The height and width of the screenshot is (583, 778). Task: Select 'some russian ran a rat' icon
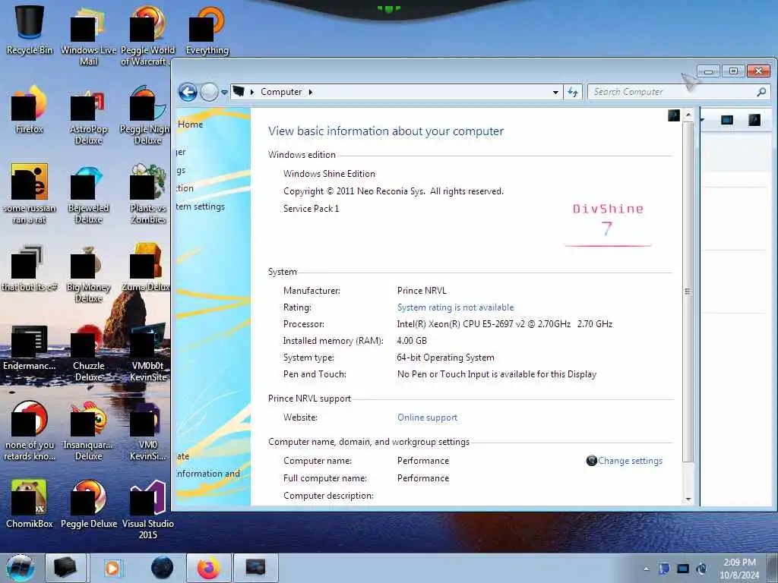point(30,194)
